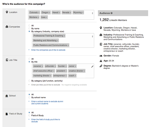Open the industry category dropdown arrows

coord(92,36)
